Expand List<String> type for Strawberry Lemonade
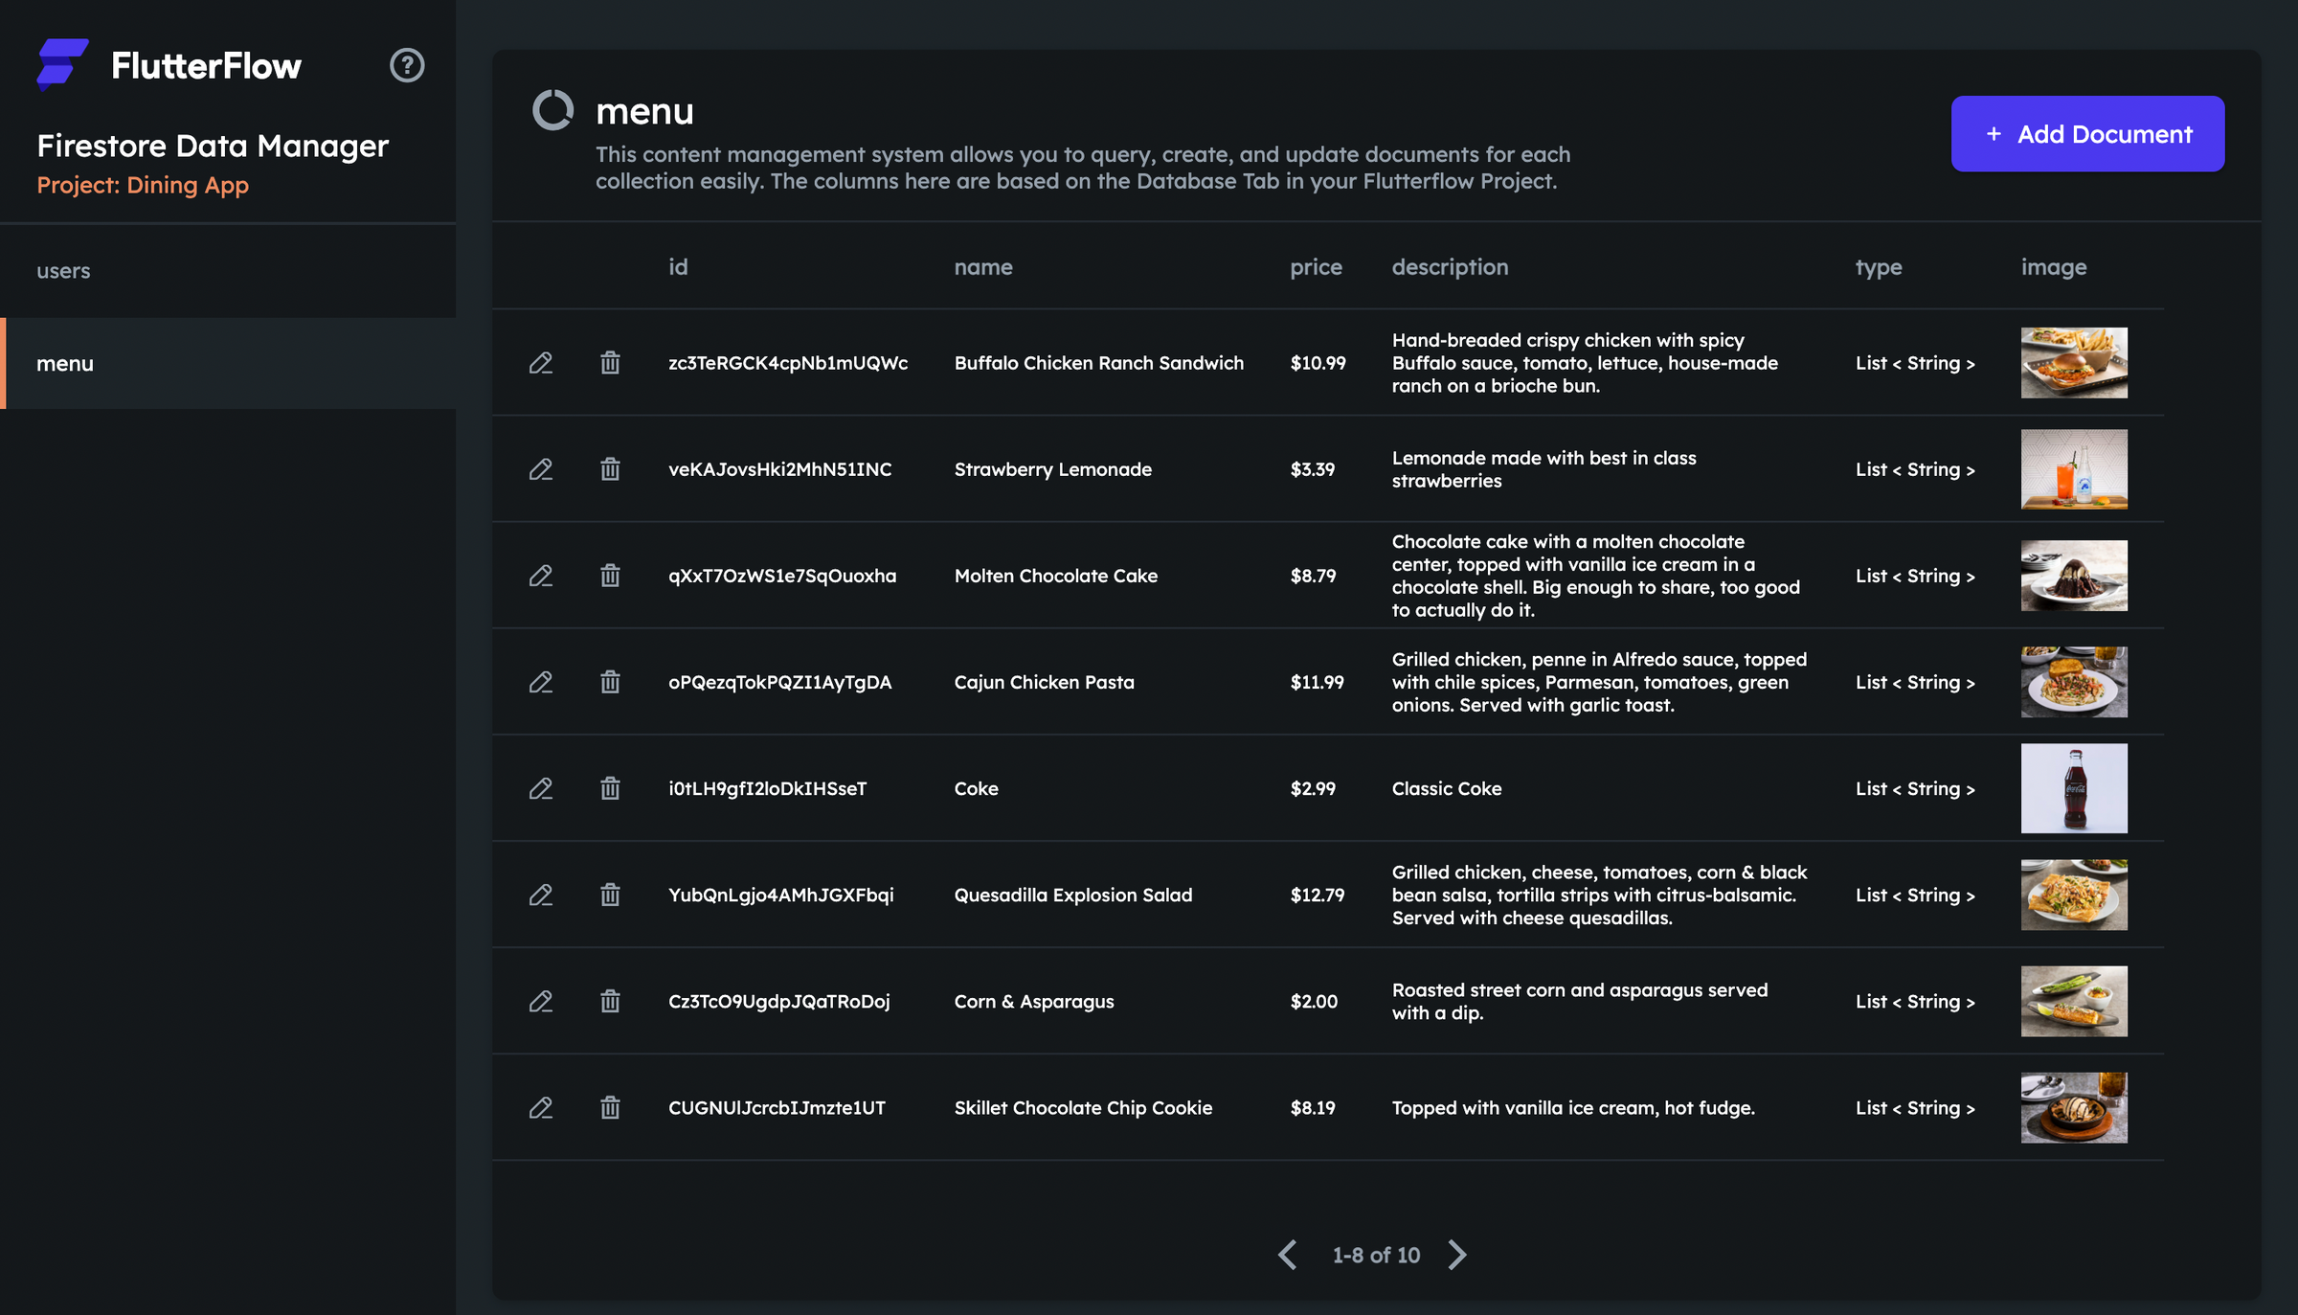The image size is (2298, 1315). pos(1915,469)
